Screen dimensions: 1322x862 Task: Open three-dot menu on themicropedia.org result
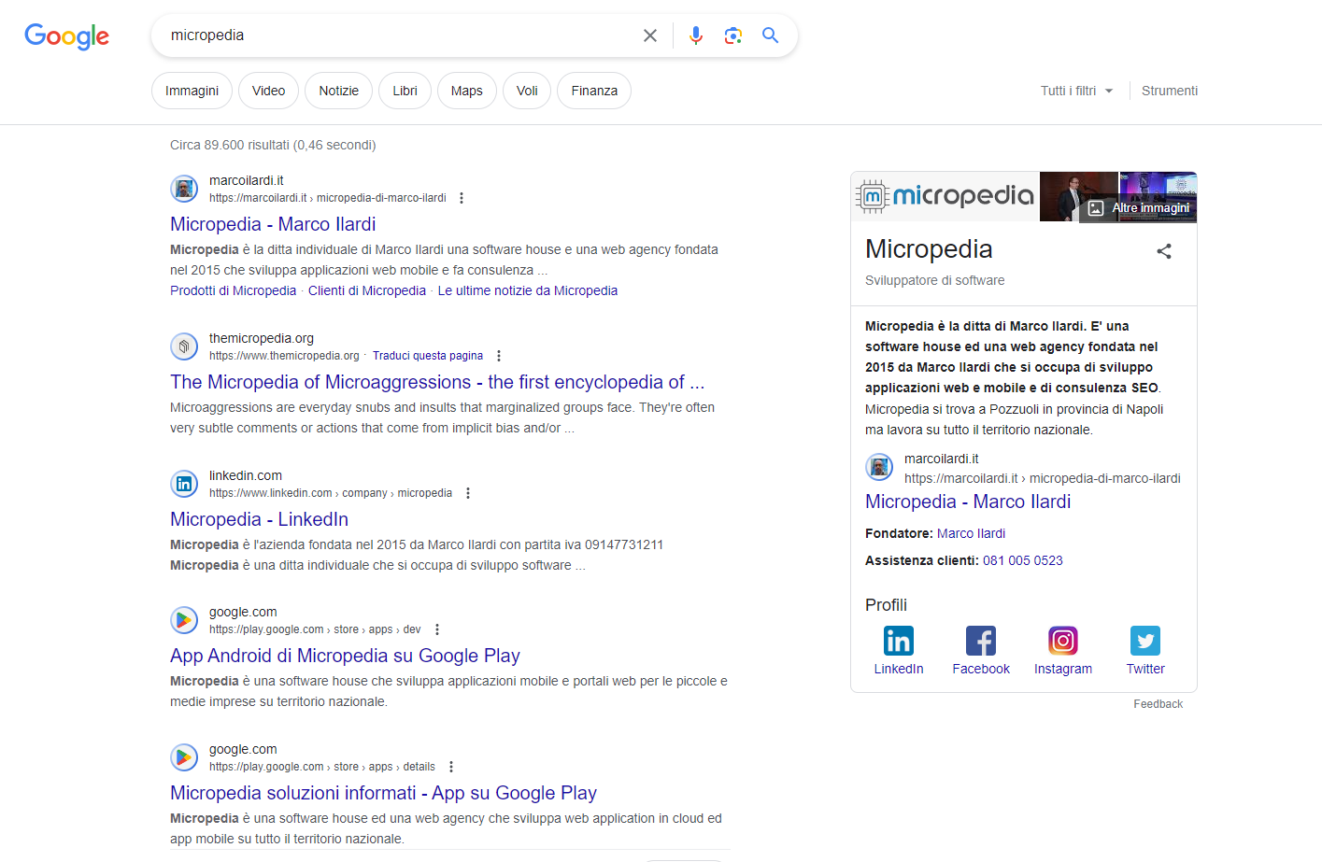coord(499,355)
